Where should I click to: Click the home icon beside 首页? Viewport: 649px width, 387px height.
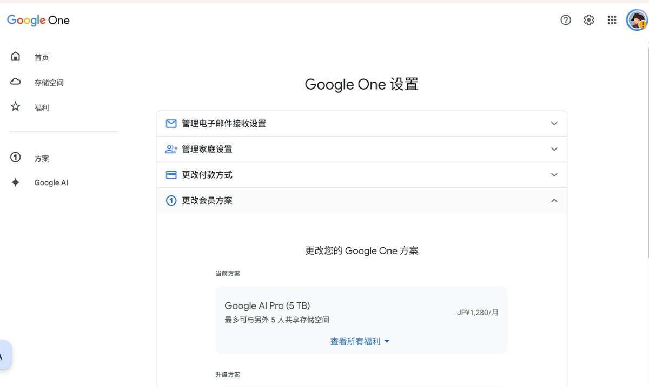[x=16, y=56]
